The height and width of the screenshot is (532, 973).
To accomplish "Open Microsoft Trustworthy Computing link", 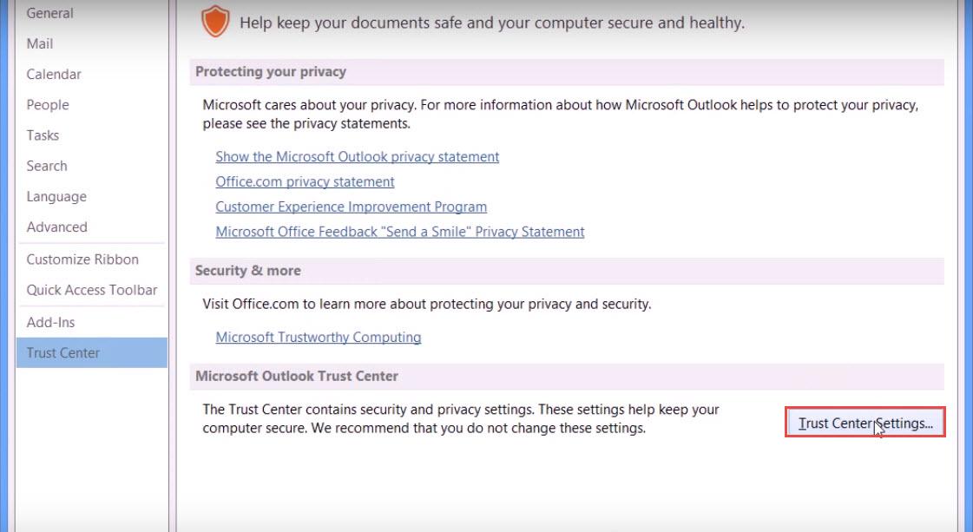I will 319,337.
